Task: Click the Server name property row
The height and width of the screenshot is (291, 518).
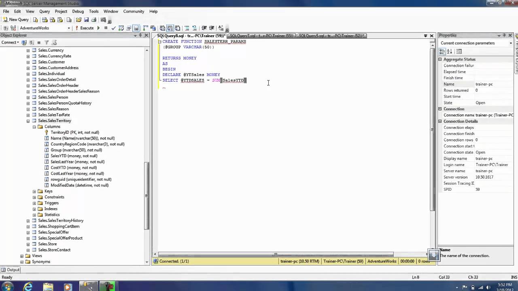Action: click(476, 171)
